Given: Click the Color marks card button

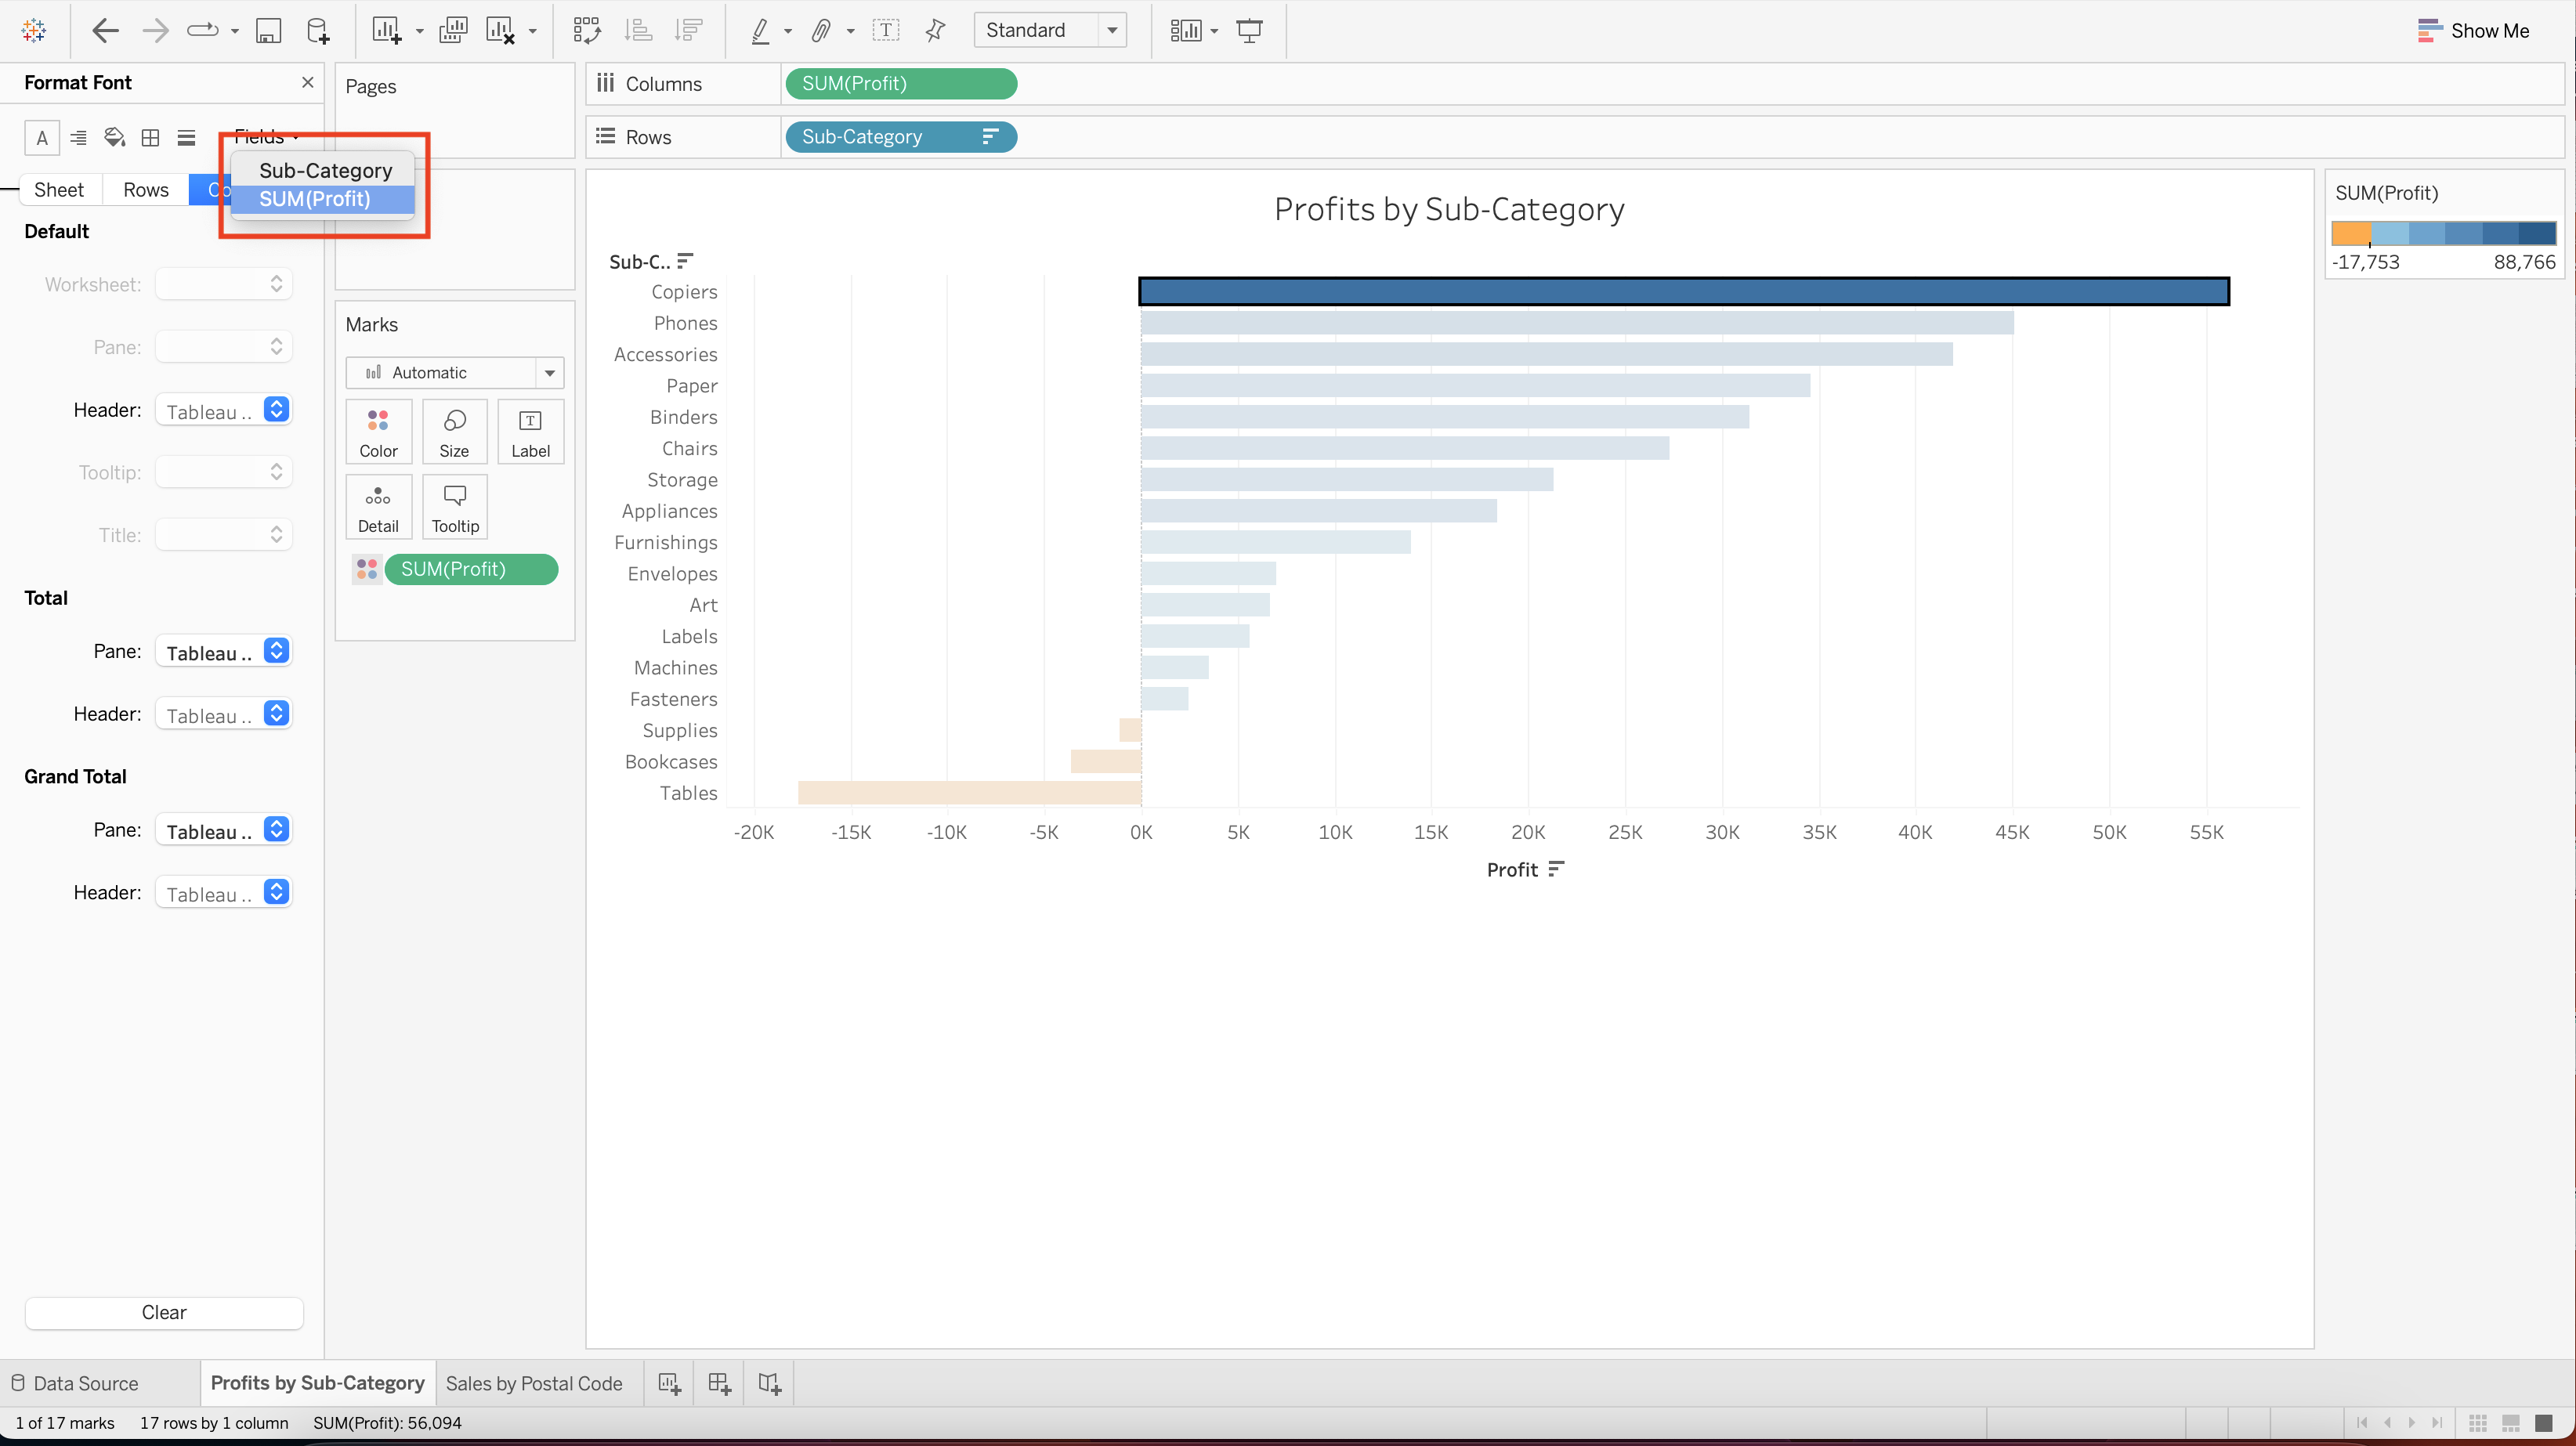Looking at the screenshot, I should coord(378,432).
